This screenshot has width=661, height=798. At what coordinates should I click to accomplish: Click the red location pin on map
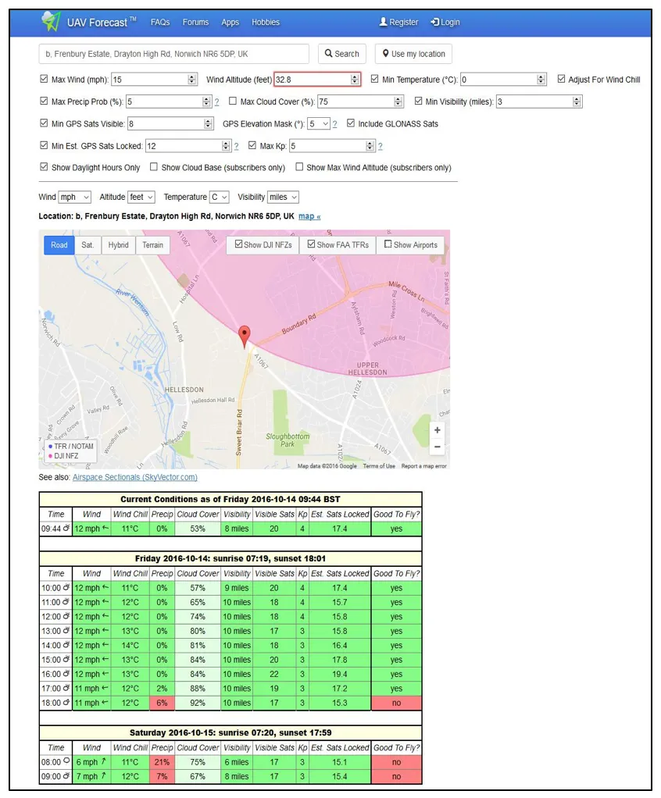(x=245, y=337)
